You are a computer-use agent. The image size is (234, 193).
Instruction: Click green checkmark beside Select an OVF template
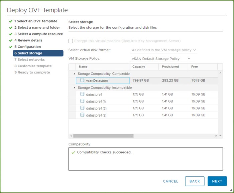(x=11, y=21)
